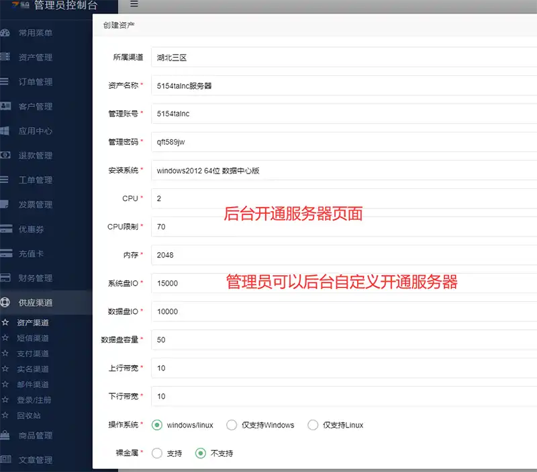The height and width of the screenshot is (472, 537).
Task: Select 仅支持Windows radio option
Action: click(x=232, y=425)
